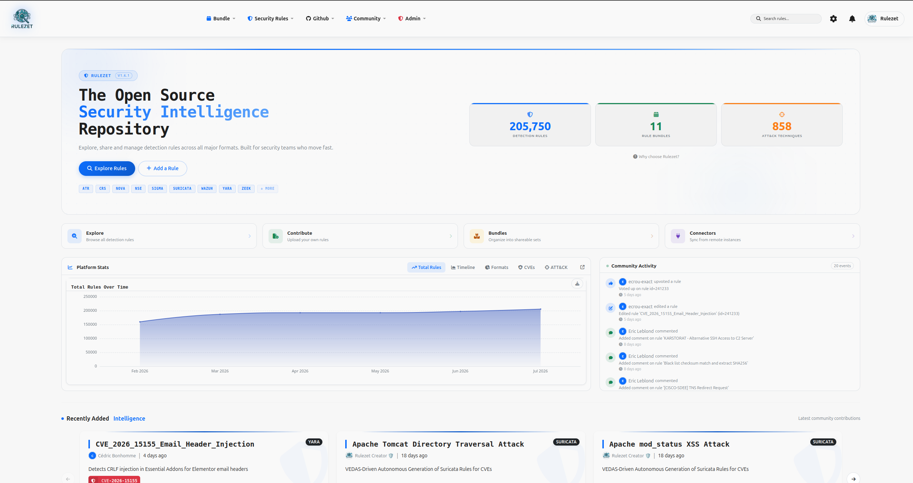
Task: Select the SIGMA format tag
Action: [157, 189]
